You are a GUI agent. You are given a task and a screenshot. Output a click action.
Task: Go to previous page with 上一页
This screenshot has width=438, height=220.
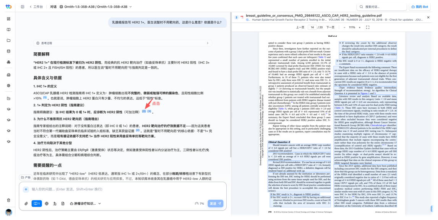click(300, 27)
